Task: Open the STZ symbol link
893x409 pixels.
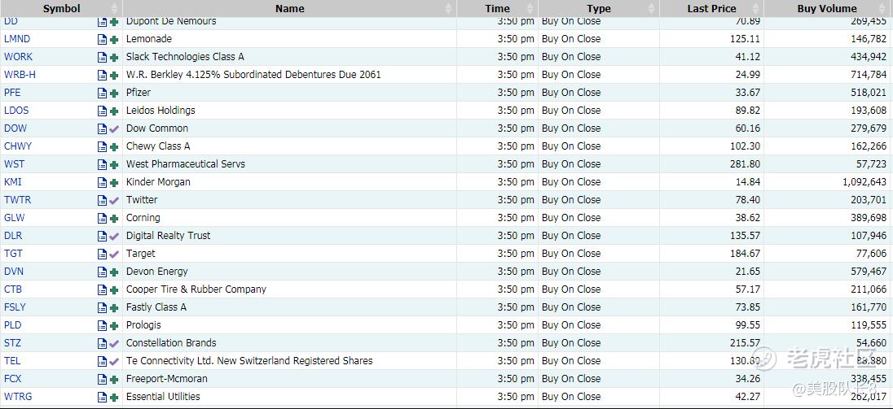Action: pos(12,343)
